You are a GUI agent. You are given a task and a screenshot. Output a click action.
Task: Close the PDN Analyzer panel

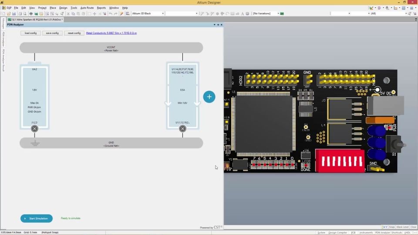pos(222,24)
